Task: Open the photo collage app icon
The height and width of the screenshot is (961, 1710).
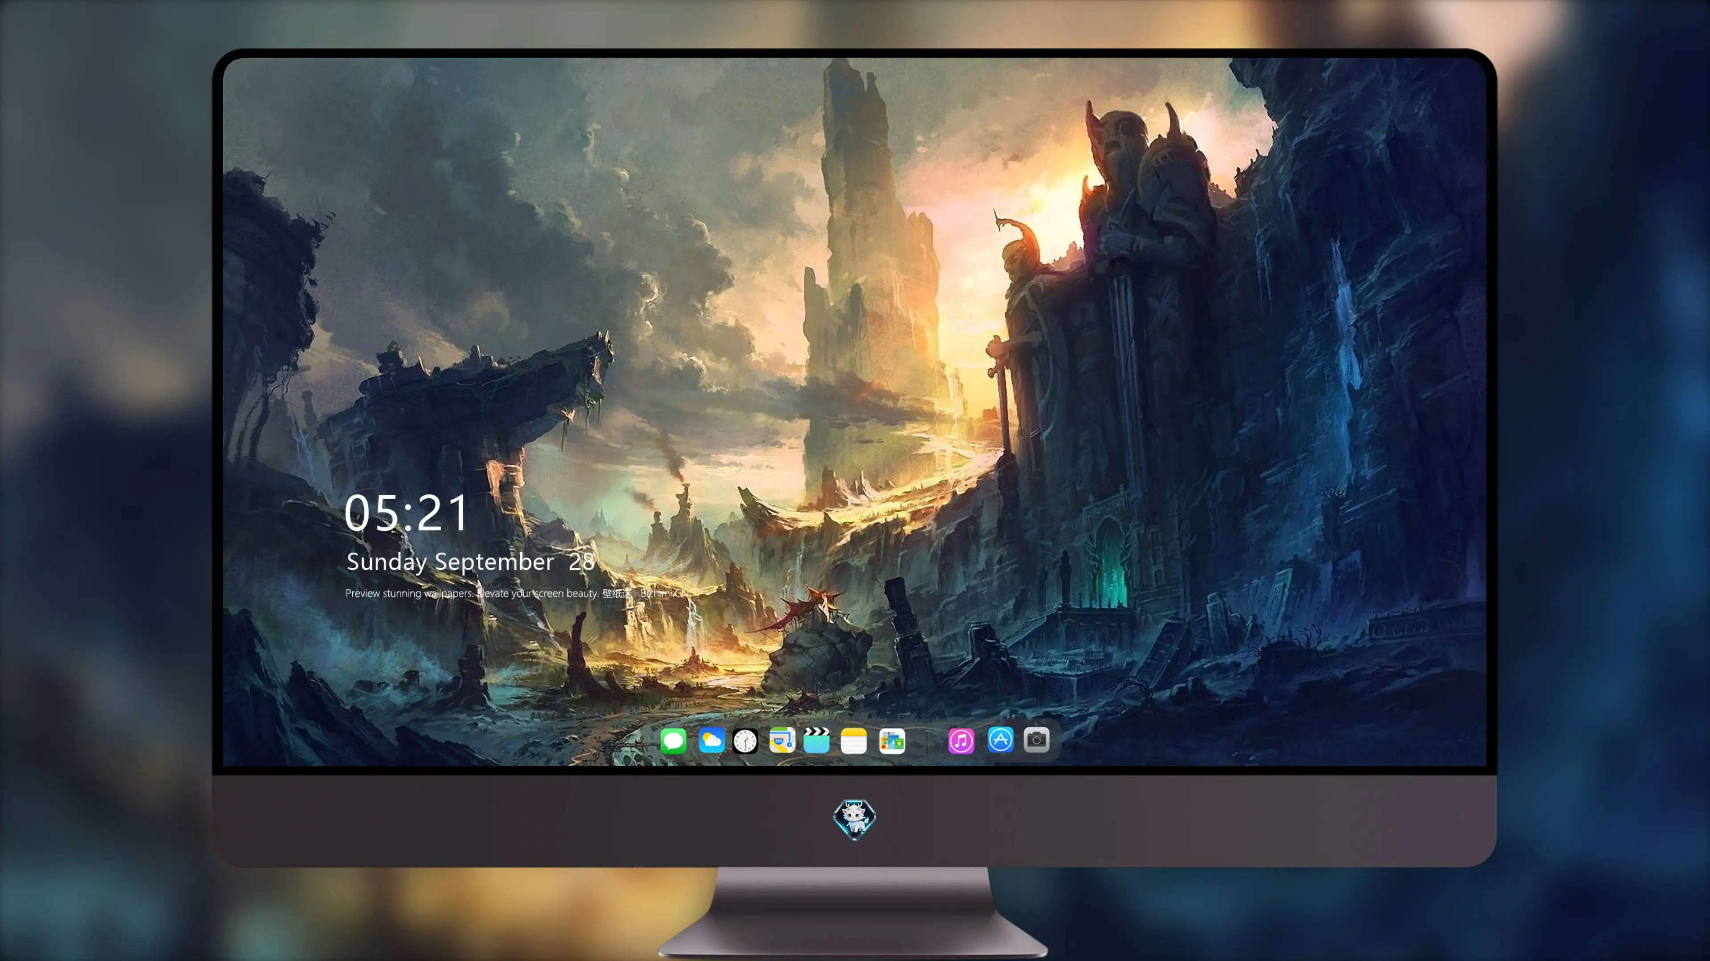Action: point(892,741)
